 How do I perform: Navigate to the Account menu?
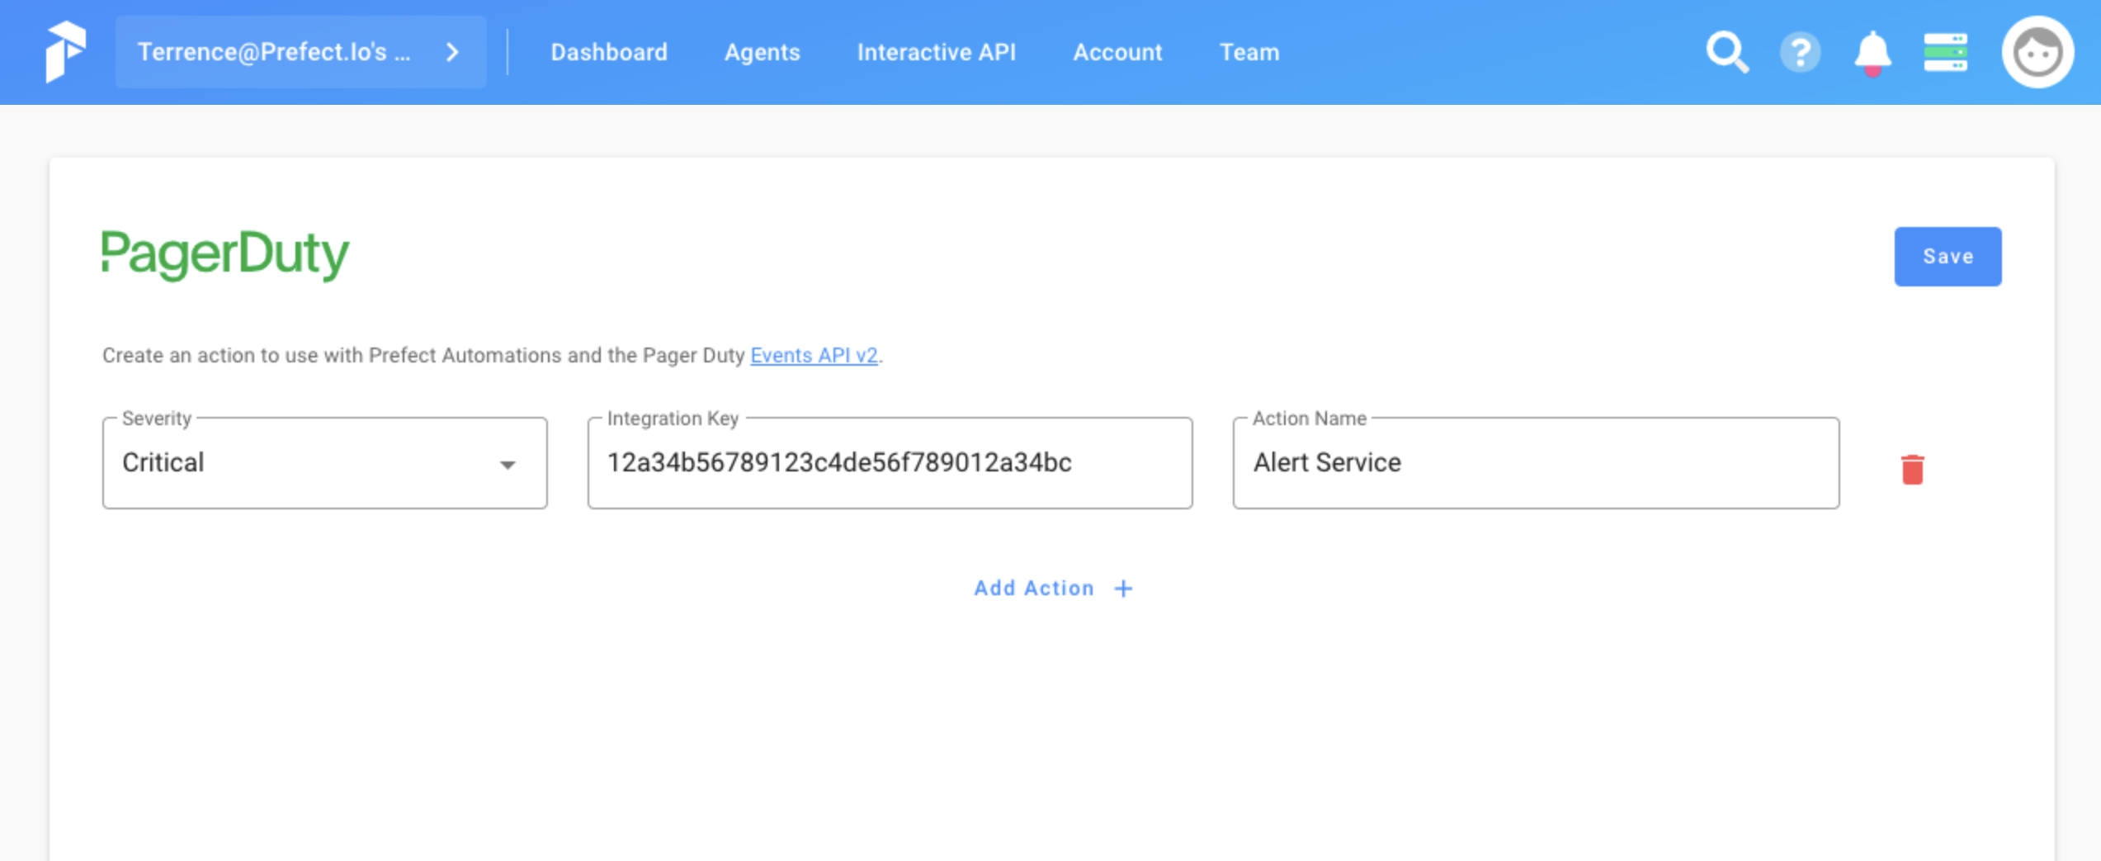point(1117,52)
